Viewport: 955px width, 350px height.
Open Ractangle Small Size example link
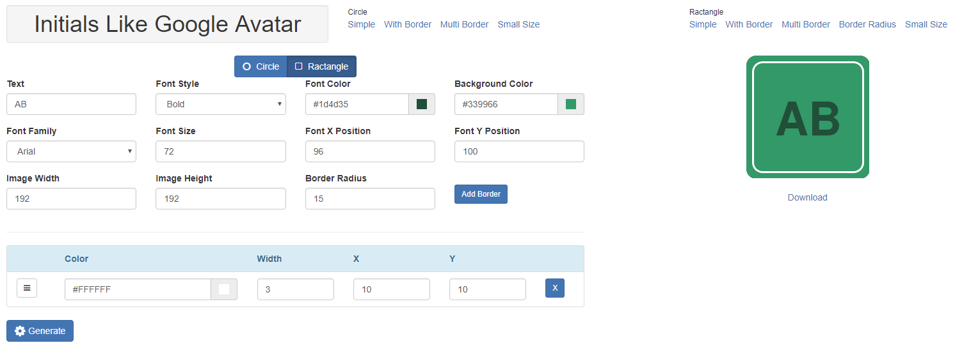926,24
